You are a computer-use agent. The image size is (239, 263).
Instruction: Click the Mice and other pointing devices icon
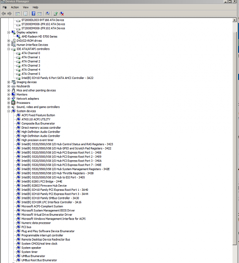point(13,90)
